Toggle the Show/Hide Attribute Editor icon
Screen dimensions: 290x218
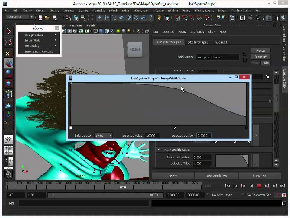click(268, 18)
